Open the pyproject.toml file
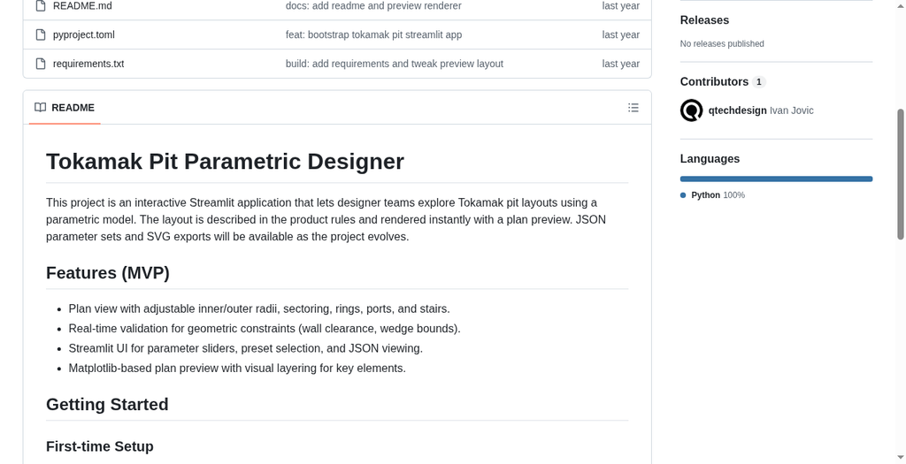Viewport: 906px width, 464px height. click(84, 34)
